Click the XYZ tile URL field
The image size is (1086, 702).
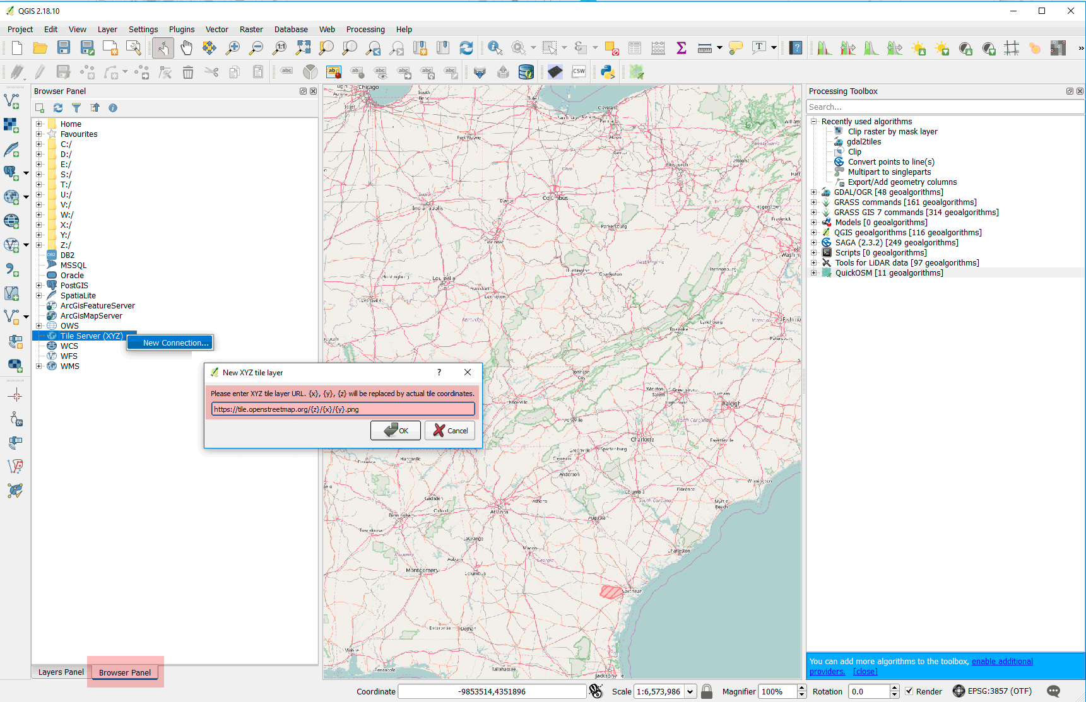coord(343,409)
